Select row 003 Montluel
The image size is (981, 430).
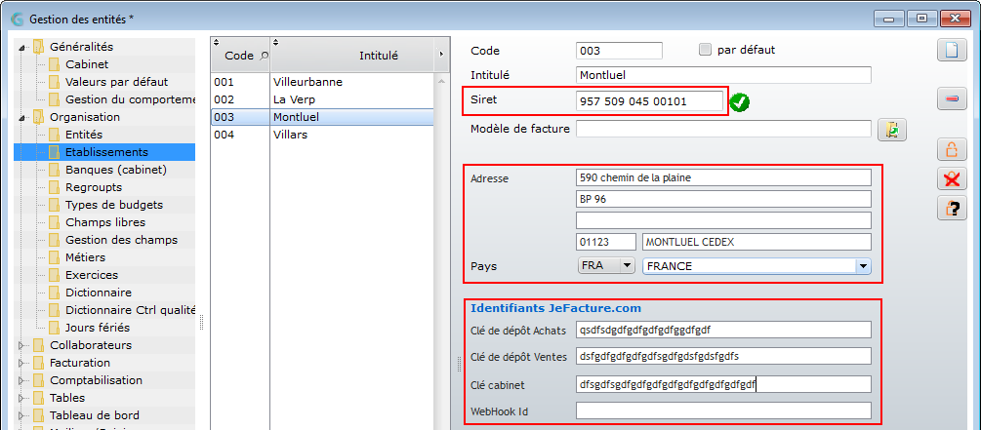tap(322, 117)
